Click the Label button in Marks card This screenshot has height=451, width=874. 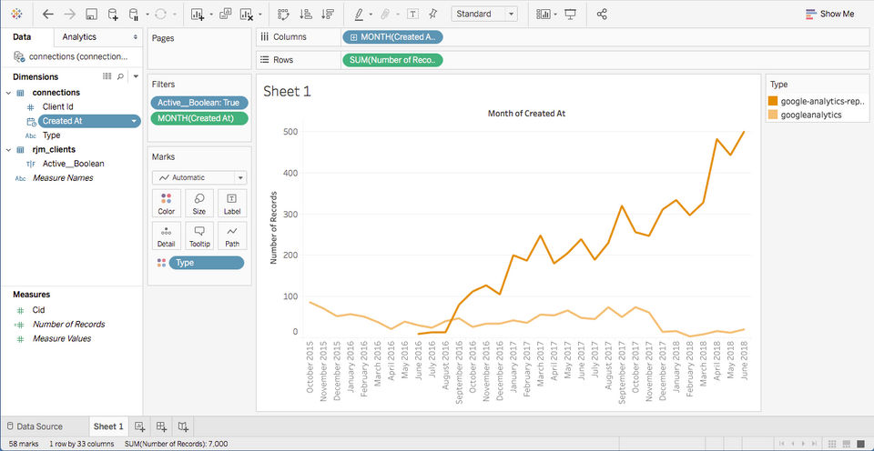[x=231, y=203]
